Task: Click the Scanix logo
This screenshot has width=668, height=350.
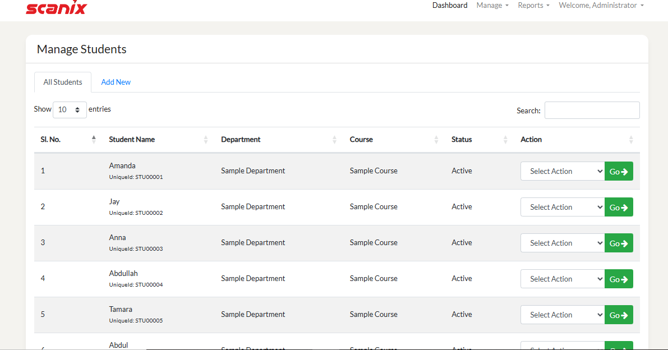Action: [56, 8]
